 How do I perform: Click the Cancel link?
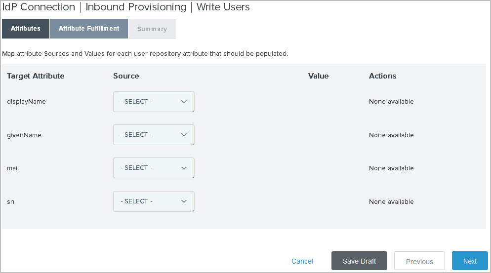(302, 261)
